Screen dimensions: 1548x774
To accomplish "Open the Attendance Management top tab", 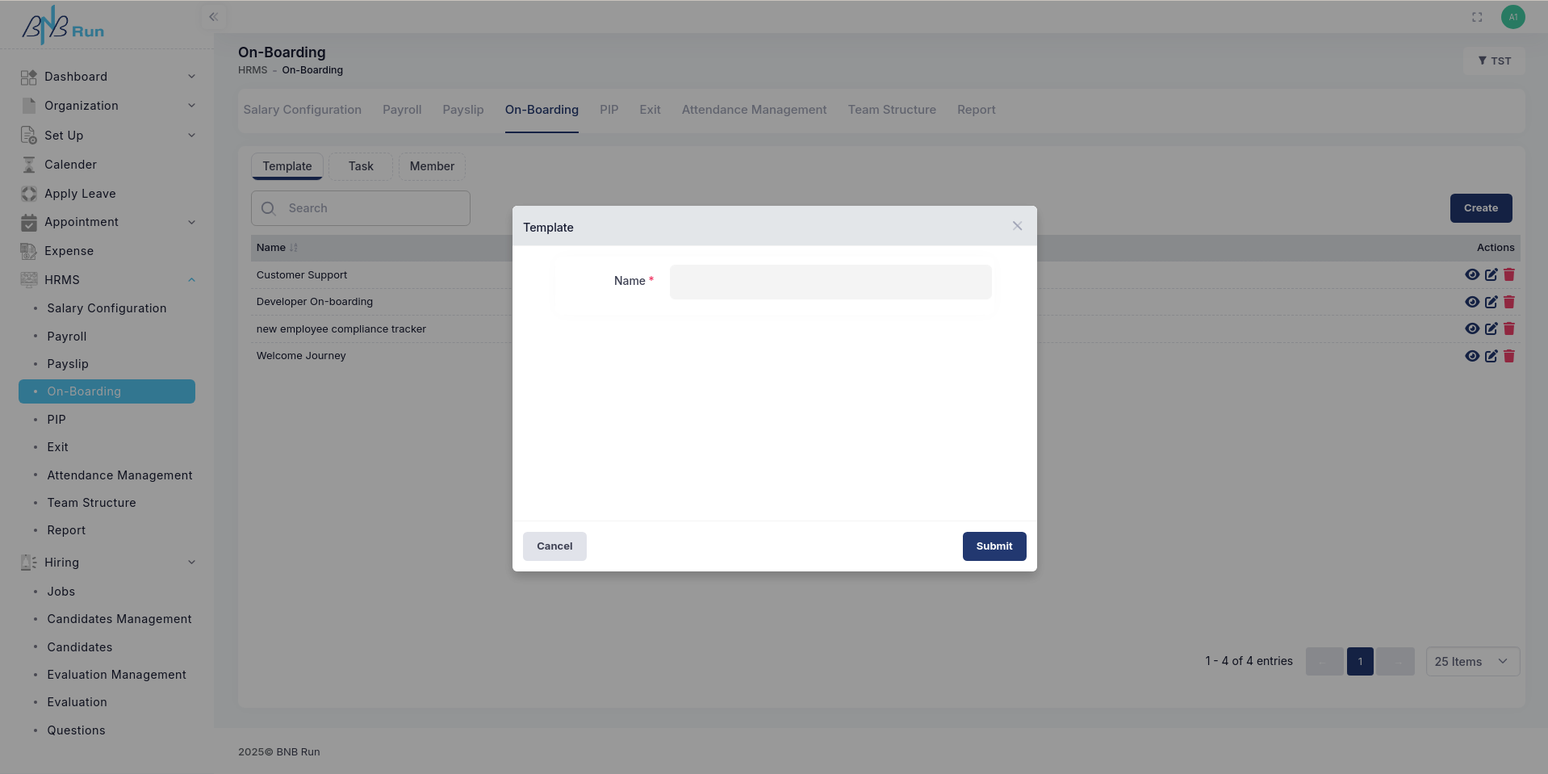I will (x=754, y=110).
